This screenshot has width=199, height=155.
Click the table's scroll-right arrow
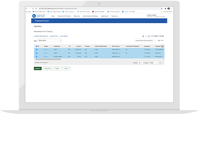164,59
